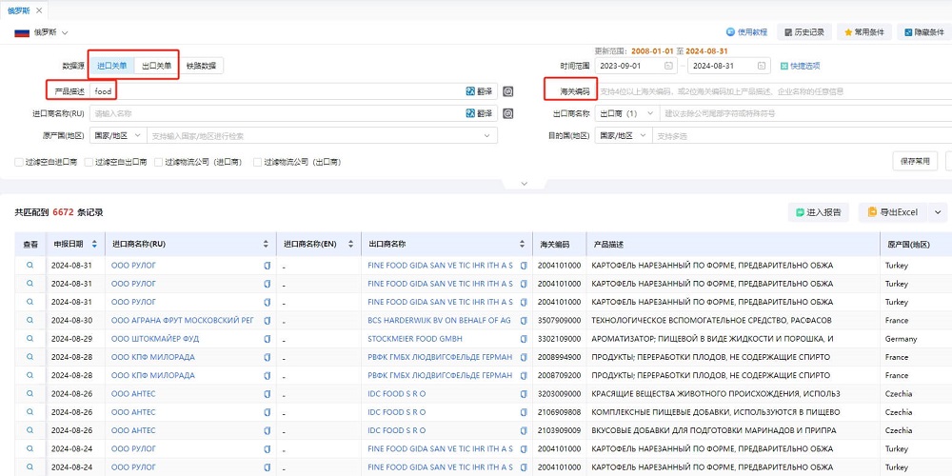Click the 隐藏条件 button
Screen dimensions: 952x476
pyautogui.click(x=924, y=32)
